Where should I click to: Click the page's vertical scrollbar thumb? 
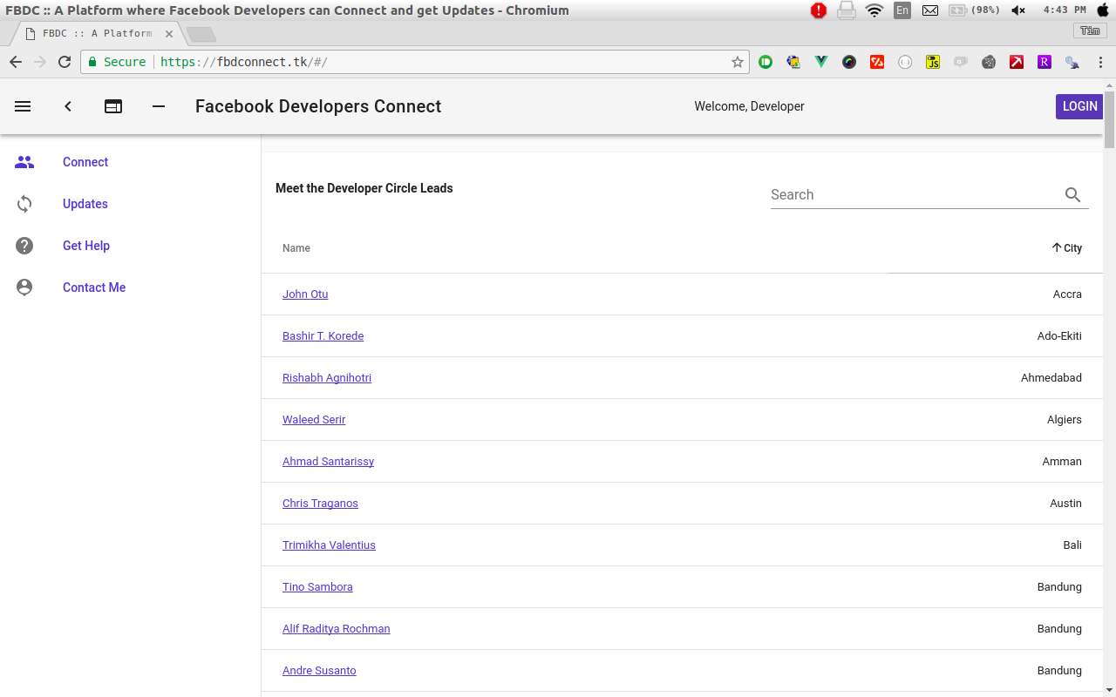click(1109, 120)
